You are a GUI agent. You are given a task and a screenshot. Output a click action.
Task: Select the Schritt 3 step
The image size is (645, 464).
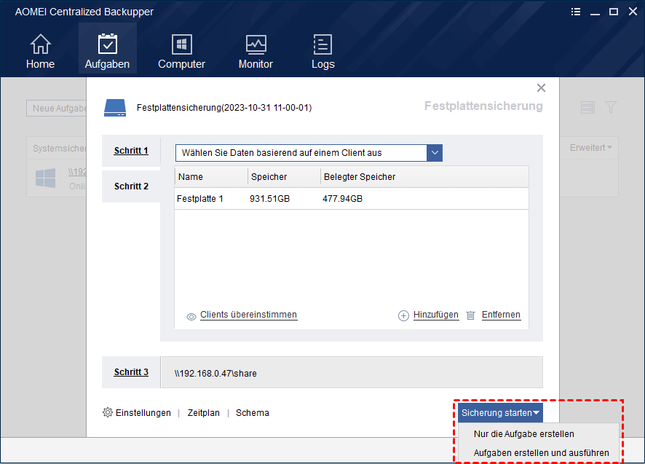(x=131, y=372)
